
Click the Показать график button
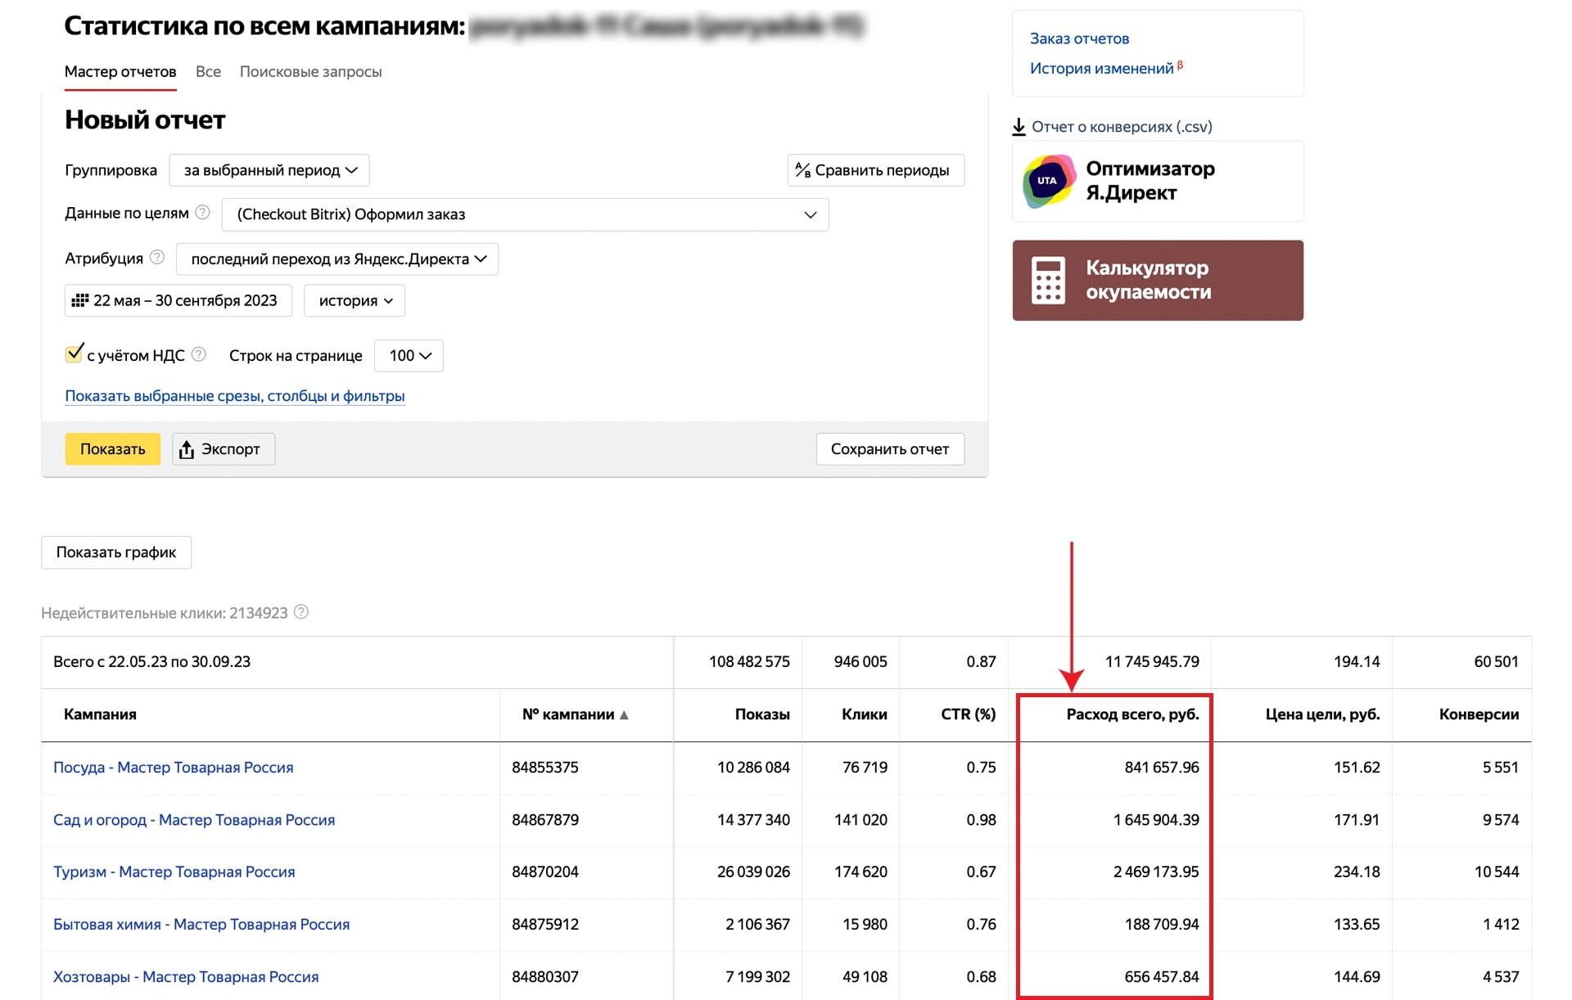tap(116, 552)
